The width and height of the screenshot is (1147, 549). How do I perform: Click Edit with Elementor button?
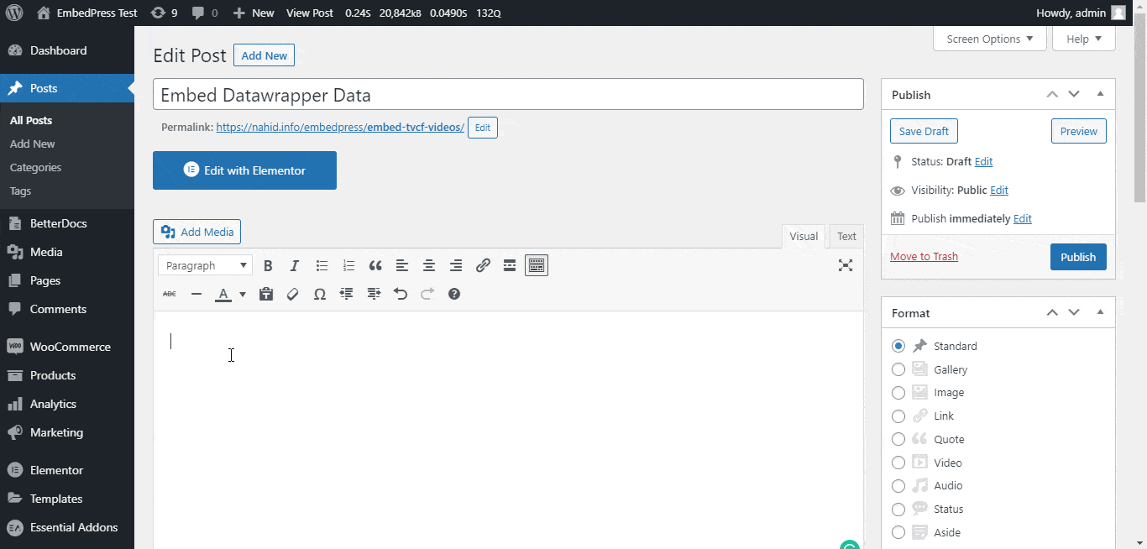click(x=244, y=170)
